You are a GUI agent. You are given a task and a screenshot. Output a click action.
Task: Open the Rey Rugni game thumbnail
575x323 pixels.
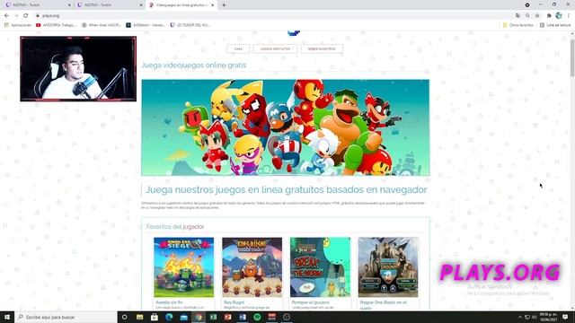[252, 267]
